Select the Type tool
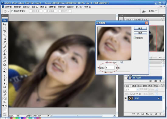The image size is (167, 119). pos(5,80)
